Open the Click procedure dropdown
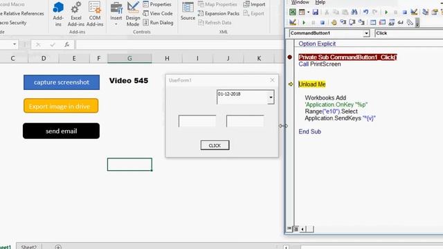This screenshot has height=249, width=443. (x=409, y=33)
